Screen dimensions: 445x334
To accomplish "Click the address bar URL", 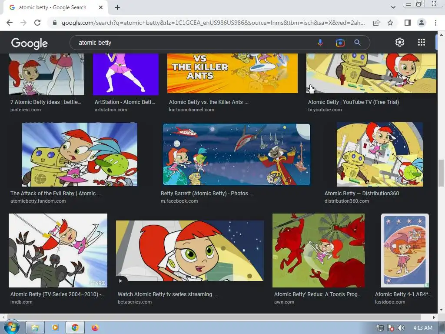I will [213, 23].
